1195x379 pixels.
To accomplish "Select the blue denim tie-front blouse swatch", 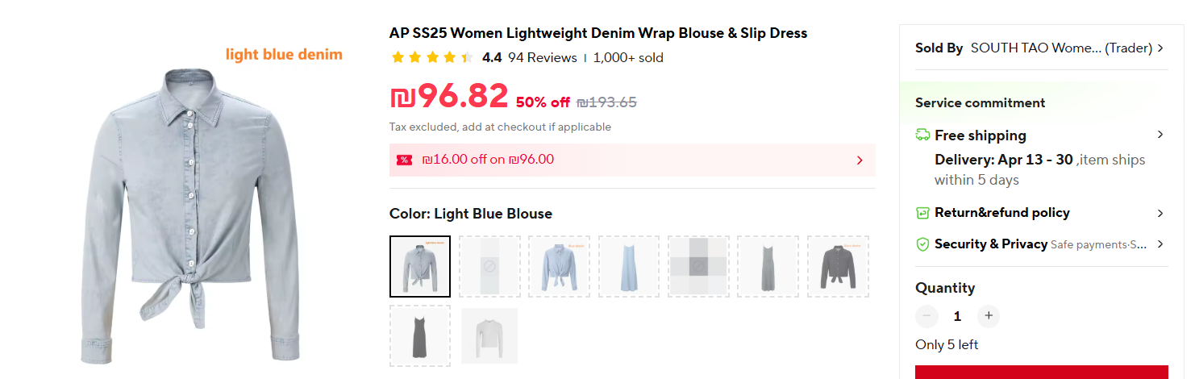I will click(559, 266).
